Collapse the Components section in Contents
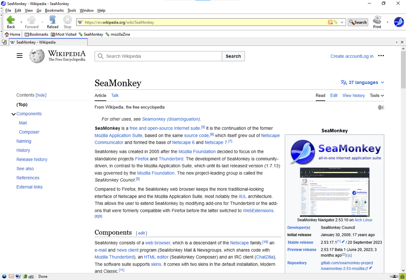The width and height of the screenshot is (406, 280). 13,114
